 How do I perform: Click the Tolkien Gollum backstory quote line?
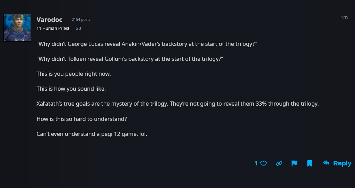[x=130, y=59]
